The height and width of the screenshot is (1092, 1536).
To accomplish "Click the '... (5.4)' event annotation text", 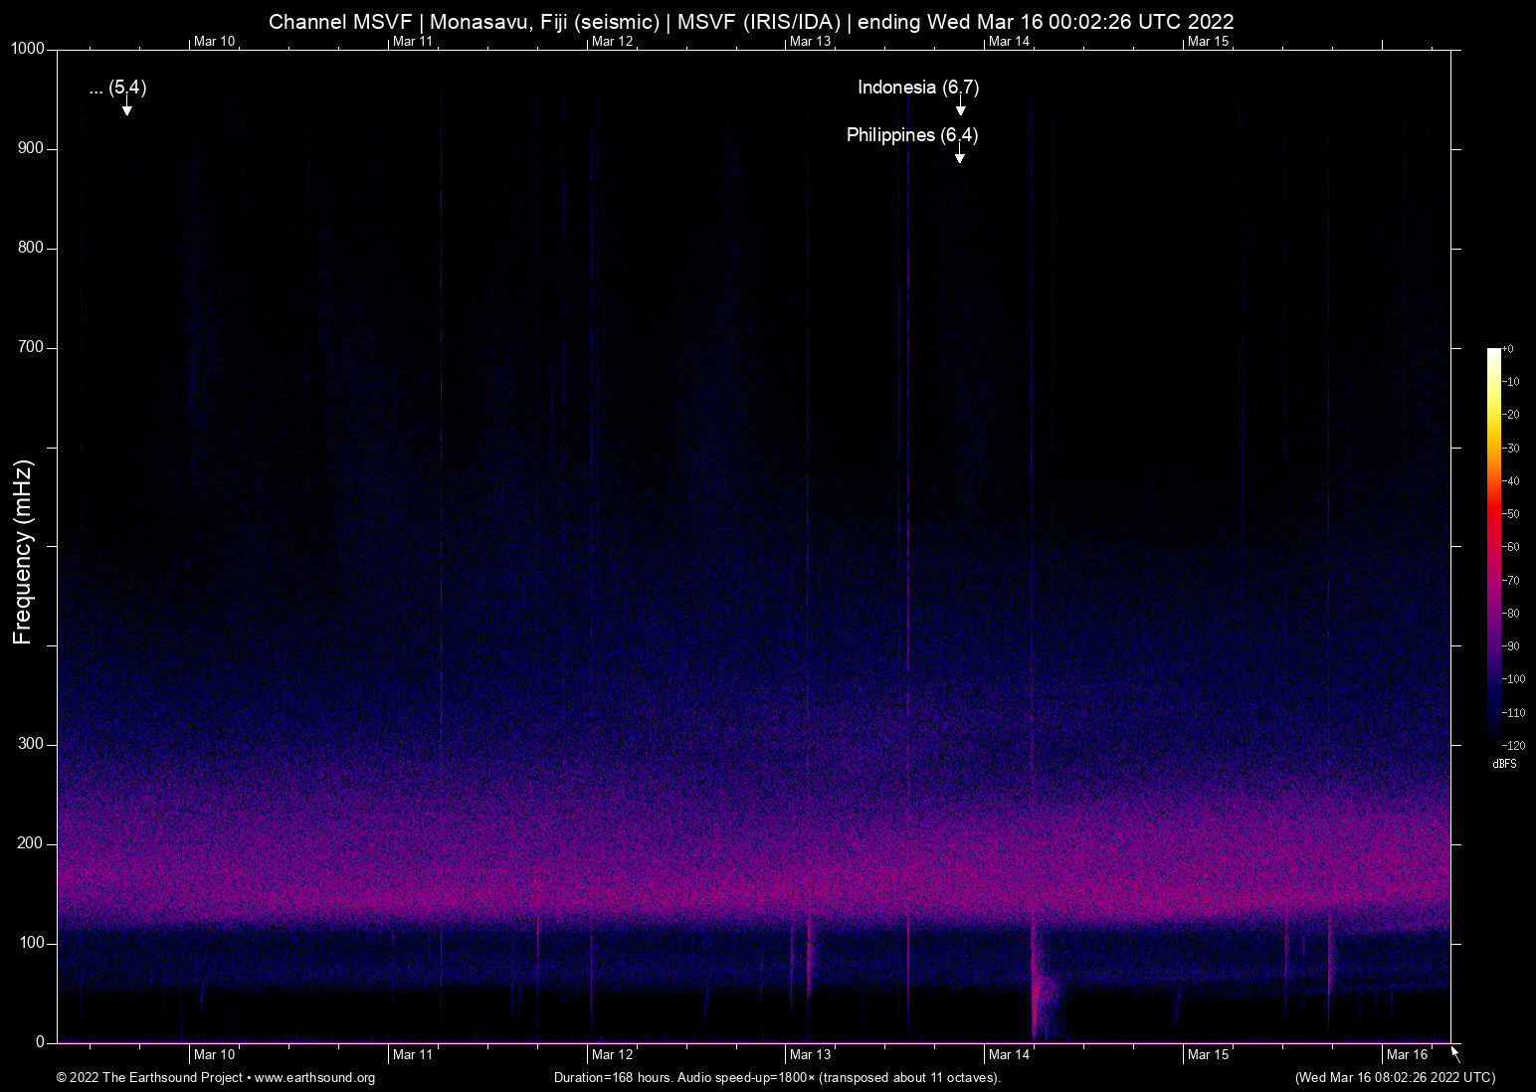I will [117, 88].
